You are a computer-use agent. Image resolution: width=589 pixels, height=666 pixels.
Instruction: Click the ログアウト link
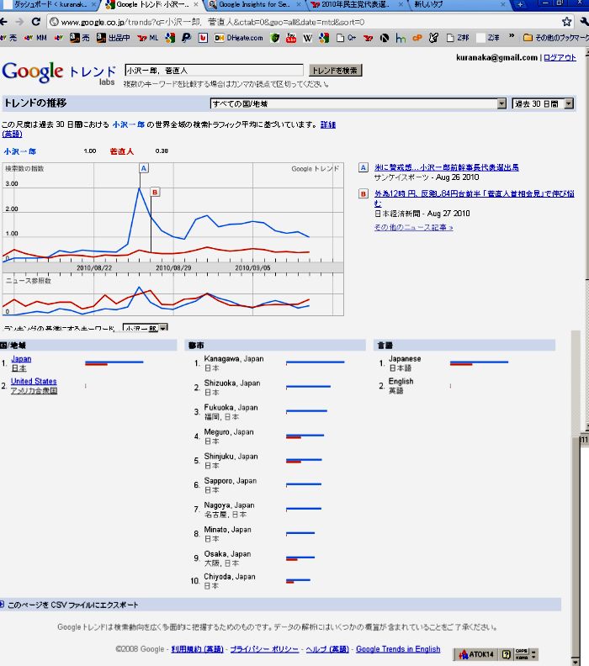click(560, 58)
